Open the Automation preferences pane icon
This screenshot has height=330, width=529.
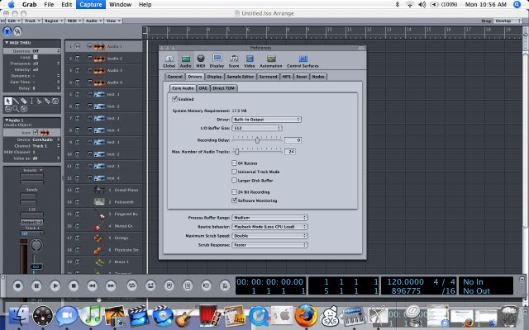click(271, 61)
